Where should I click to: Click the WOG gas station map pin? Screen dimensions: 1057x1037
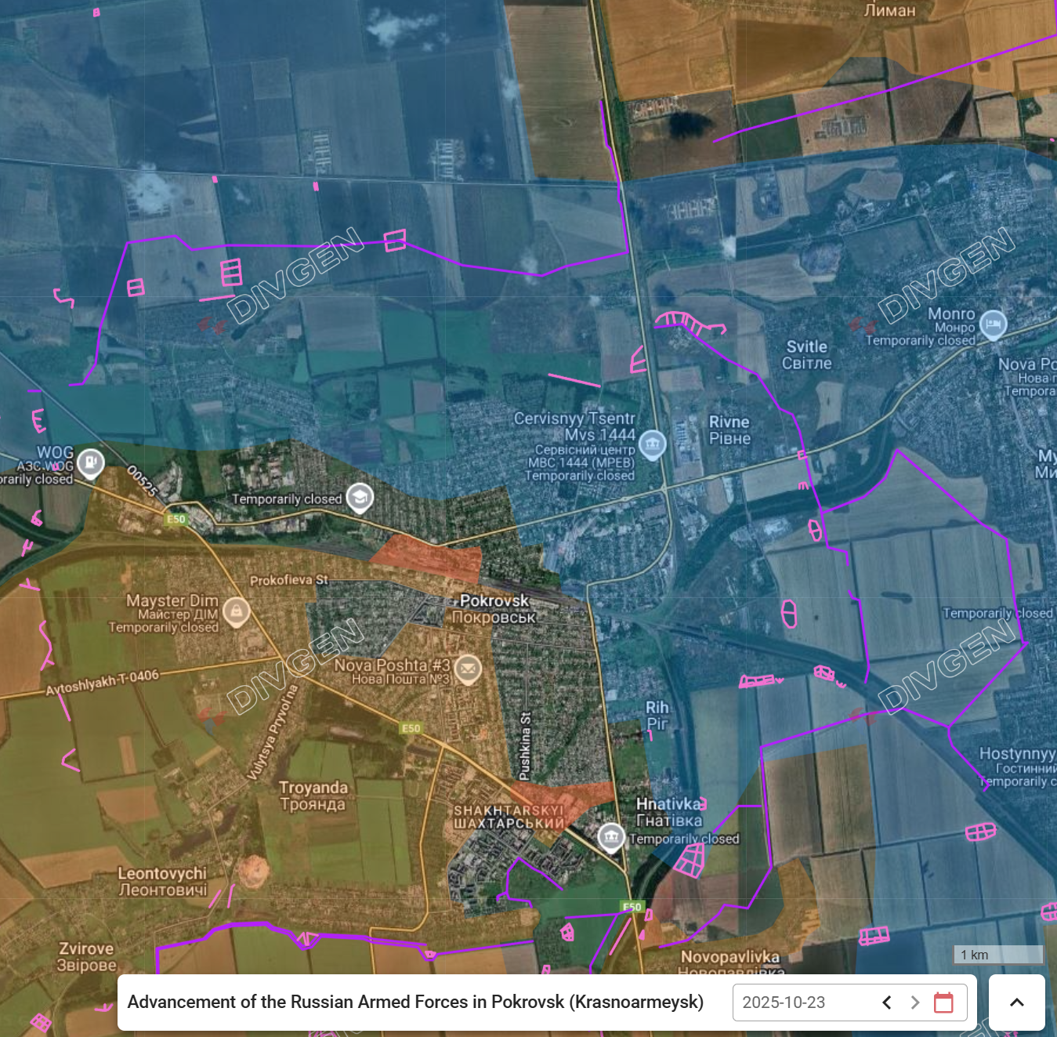tap(91, 463)
